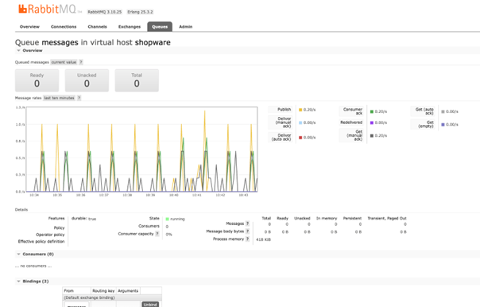Go to the Exchanges tab
This screenshot has width=480, height=307.
[130, 27]
